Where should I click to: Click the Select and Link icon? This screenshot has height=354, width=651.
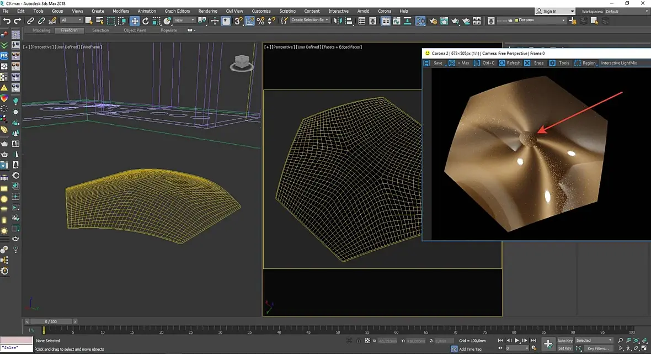pyautogui.click(x=31, y=21)
